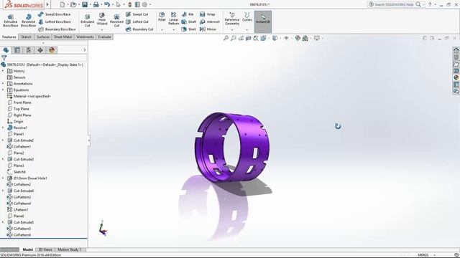Expand the Cut-Extrude2 feature
Screen dimensions: 460x258
[3, 140]
